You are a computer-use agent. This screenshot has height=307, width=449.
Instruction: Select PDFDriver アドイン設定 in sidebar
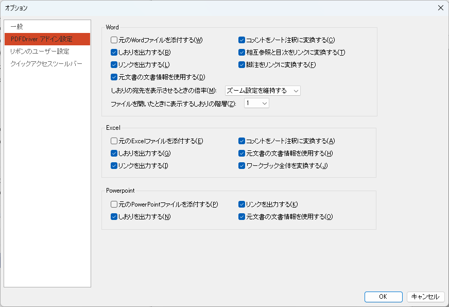(47, 39)
